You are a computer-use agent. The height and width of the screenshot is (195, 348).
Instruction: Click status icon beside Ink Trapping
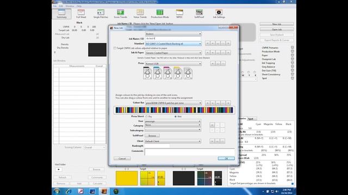coord(293,63)
